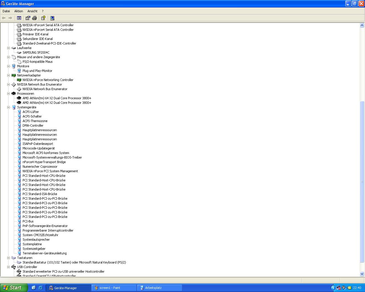This screenshot has height=292, width=365.
Task: Click the Print toolbar icon
Action: coord(35,18)
